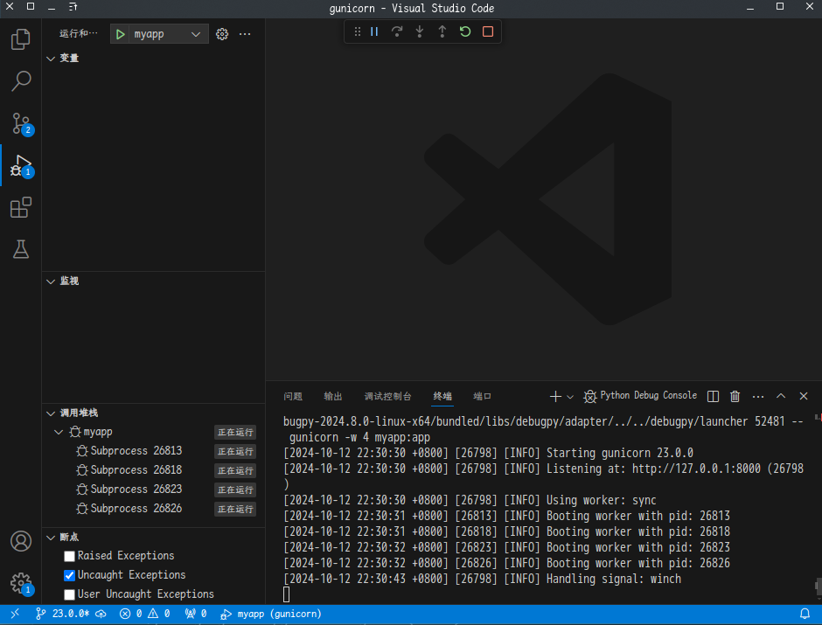
Task: Enable User Uncaught Exceptions checkbox
Action: [70, 594]
